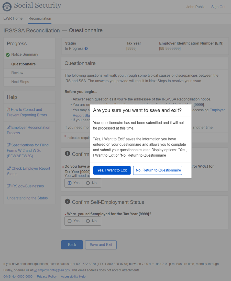Click the envelope icon near employerinfo email
The height and width of the screenshot is (281, 231).
click(x=35, y=270)
